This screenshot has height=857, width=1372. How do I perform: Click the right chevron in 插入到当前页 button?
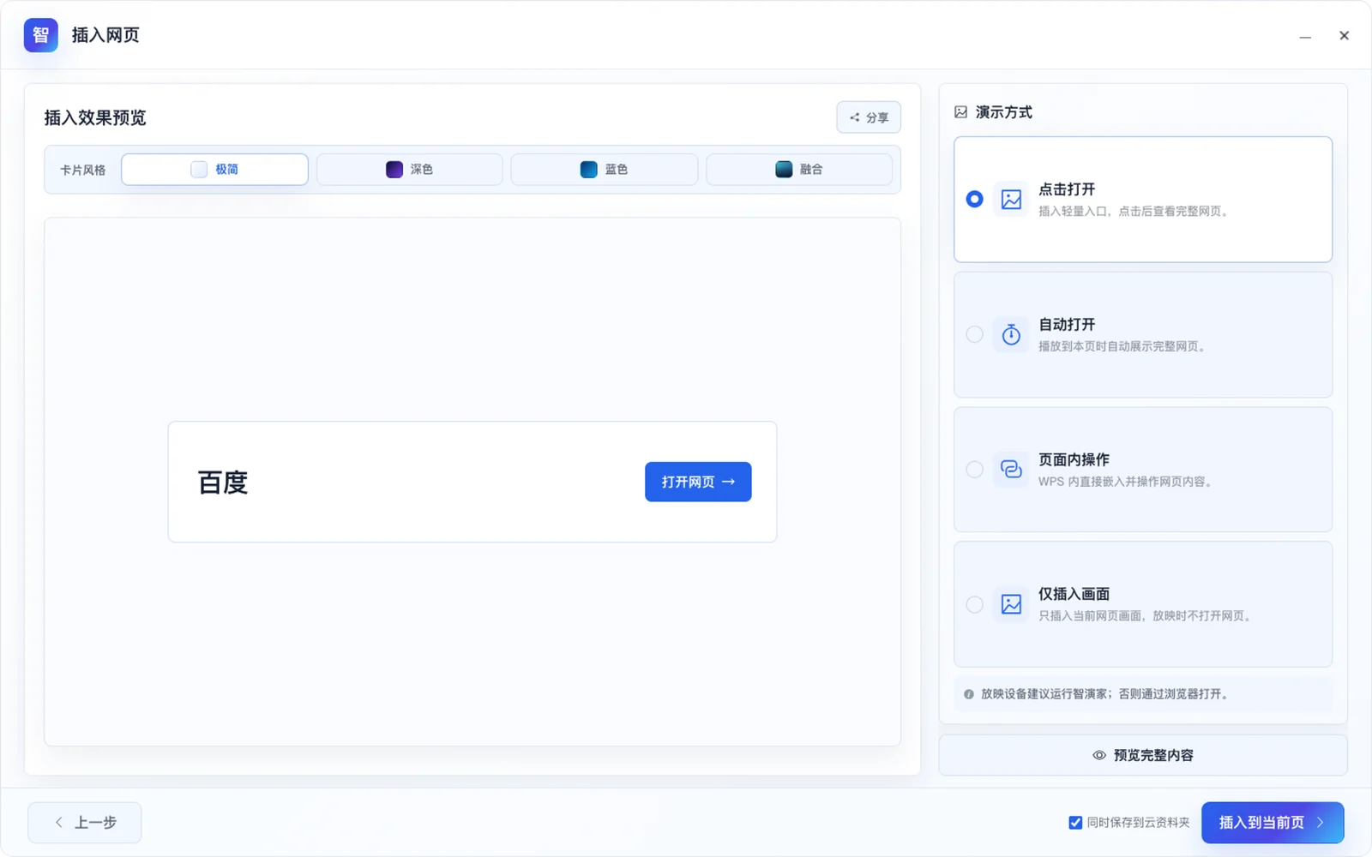[1321, 822]
